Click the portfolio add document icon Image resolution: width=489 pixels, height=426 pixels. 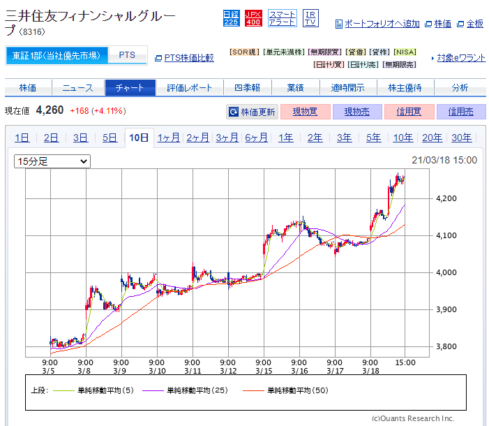[x=339, y=24]
